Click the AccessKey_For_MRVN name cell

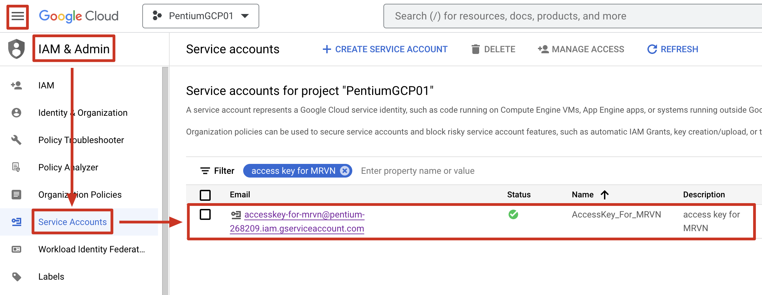coord(616,214)
